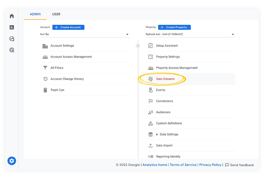Screen dimensions: 264x178
Task: Open the test flip account selector dropdown
Action: click(127, 34)
